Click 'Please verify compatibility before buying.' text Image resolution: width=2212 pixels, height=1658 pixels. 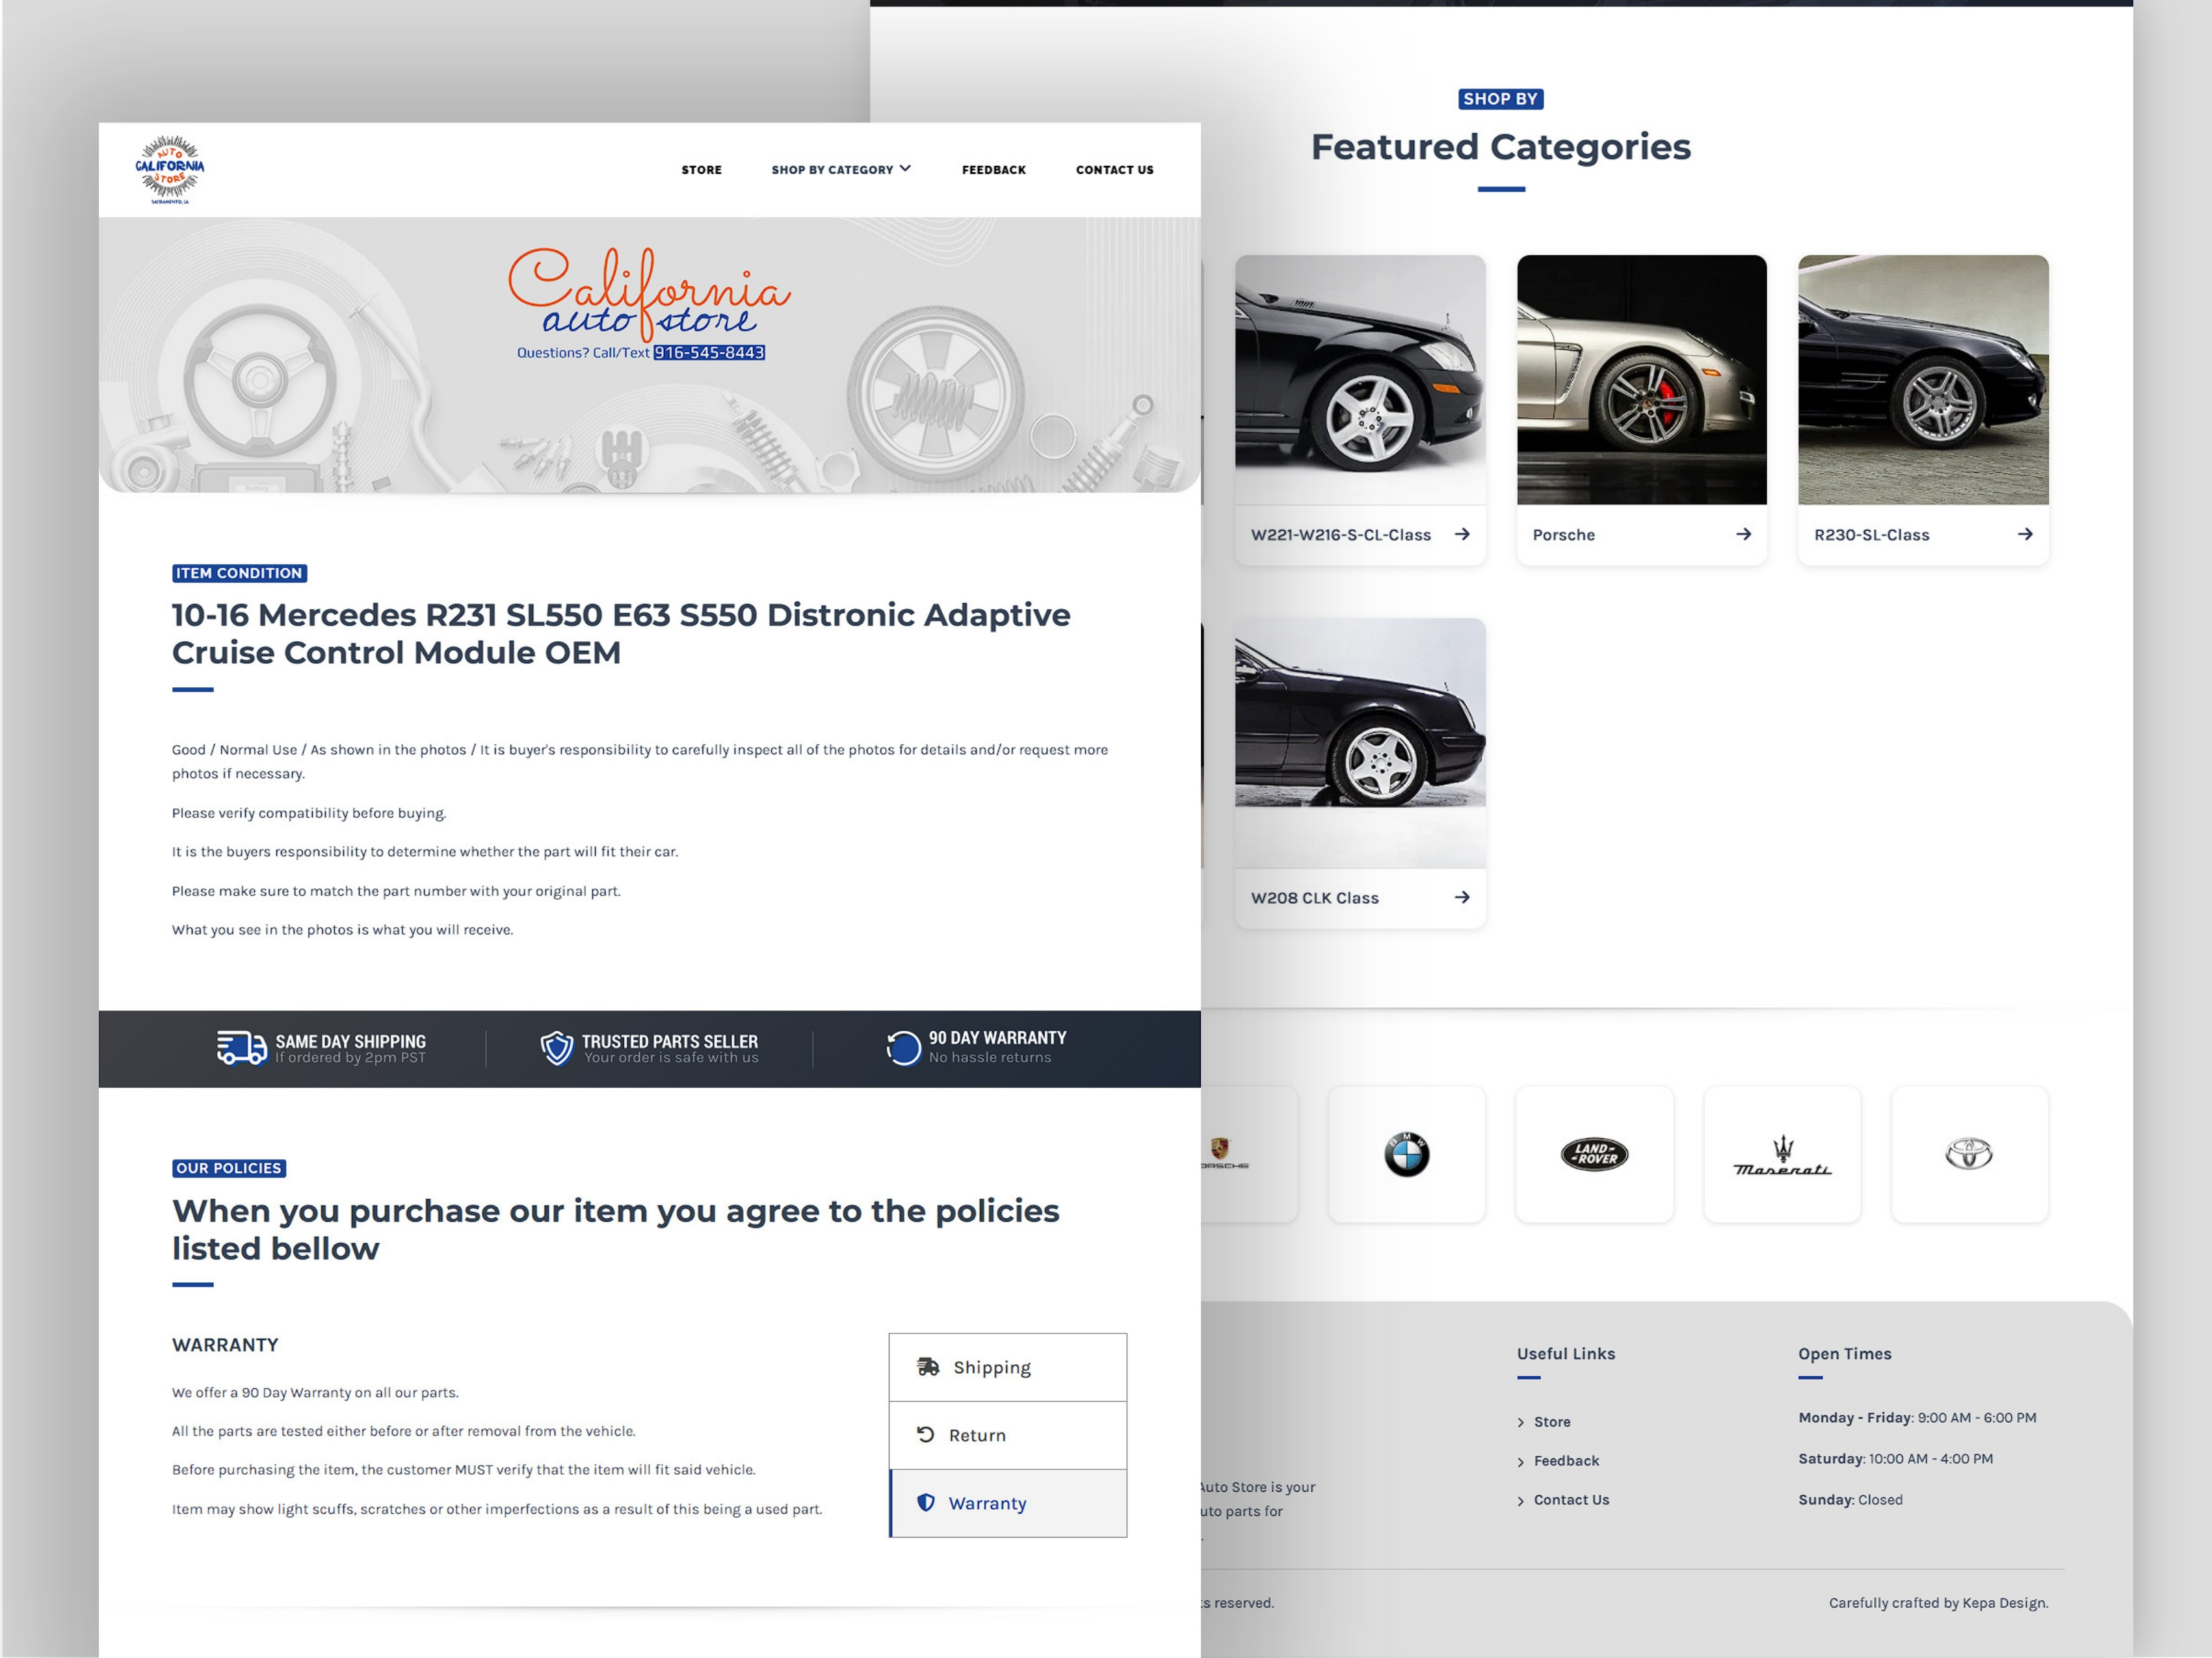tap(309, 813)
